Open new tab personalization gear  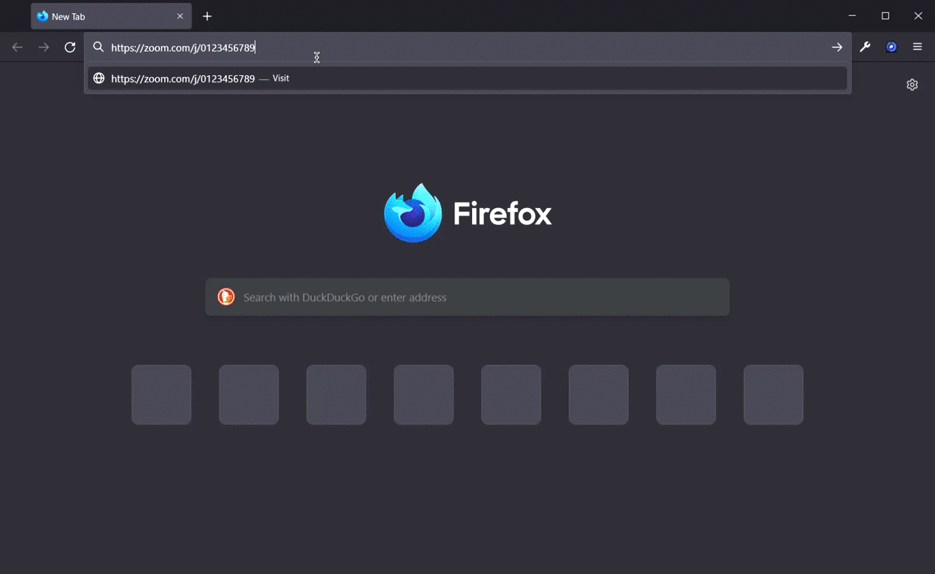(x=912, y=85)
